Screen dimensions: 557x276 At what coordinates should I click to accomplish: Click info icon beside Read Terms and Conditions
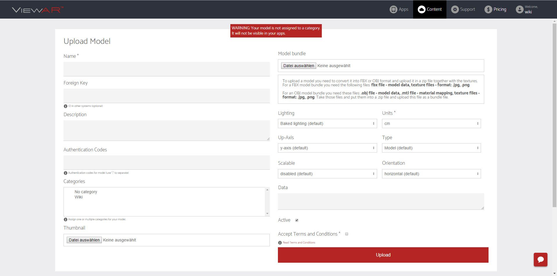tap(280, 243)
